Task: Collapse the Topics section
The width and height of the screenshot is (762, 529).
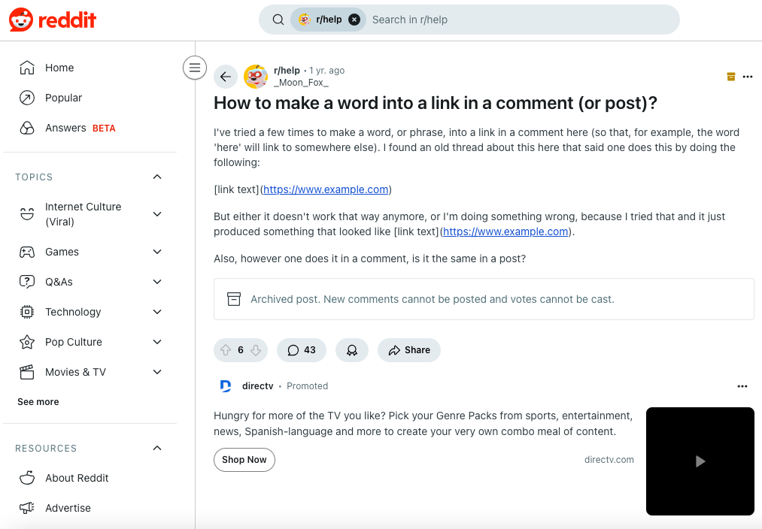Action: 157,177
